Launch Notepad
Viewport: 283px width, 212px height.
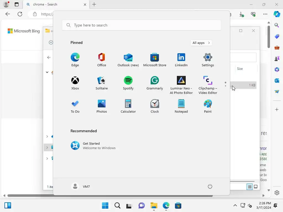coord(181,106)
